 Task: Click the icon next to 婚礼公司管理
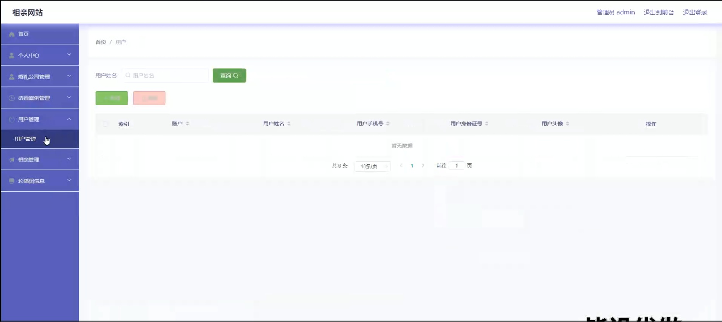tap(12, 76)
